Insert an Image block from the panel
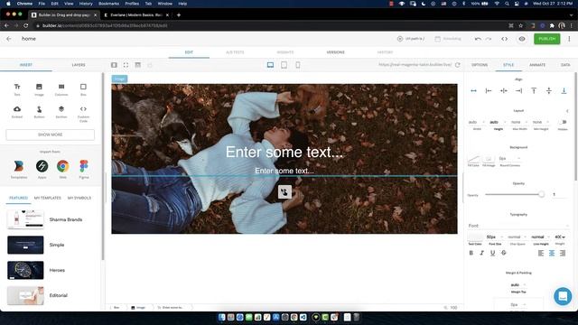578x325 pixels. point(39,89)
